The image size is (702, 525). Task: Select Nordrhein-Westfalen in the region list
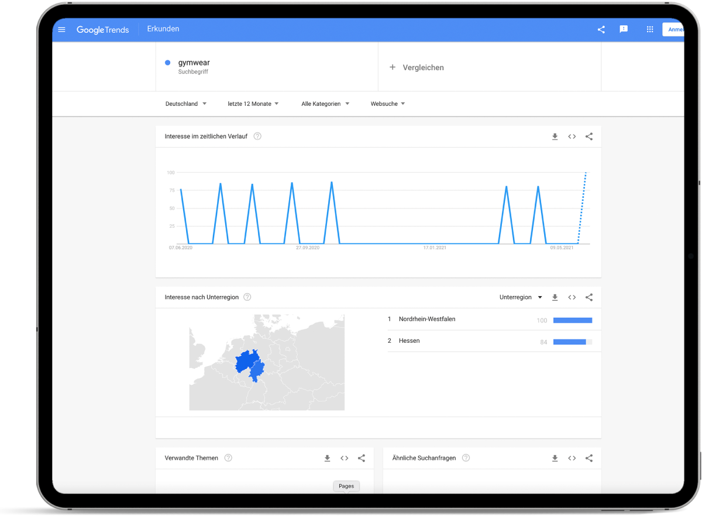pyautogui.click(x=427, y=319)
